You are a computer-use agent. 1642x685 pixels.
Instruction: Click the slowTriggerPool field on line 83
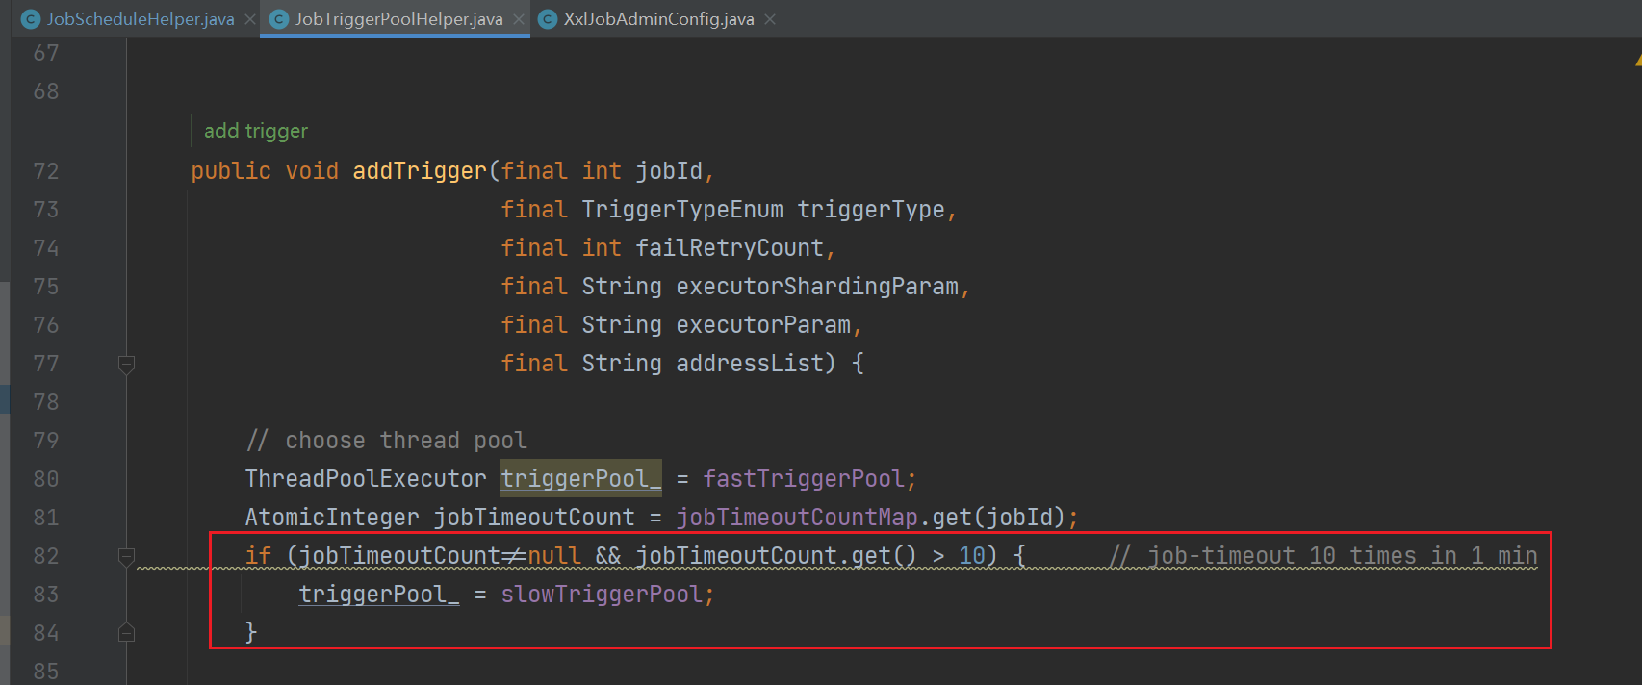click(x=602, y=595)
